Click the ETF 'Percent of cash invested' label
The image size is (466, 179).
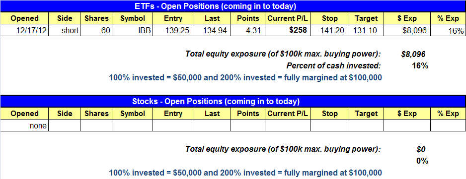point(333,65)
